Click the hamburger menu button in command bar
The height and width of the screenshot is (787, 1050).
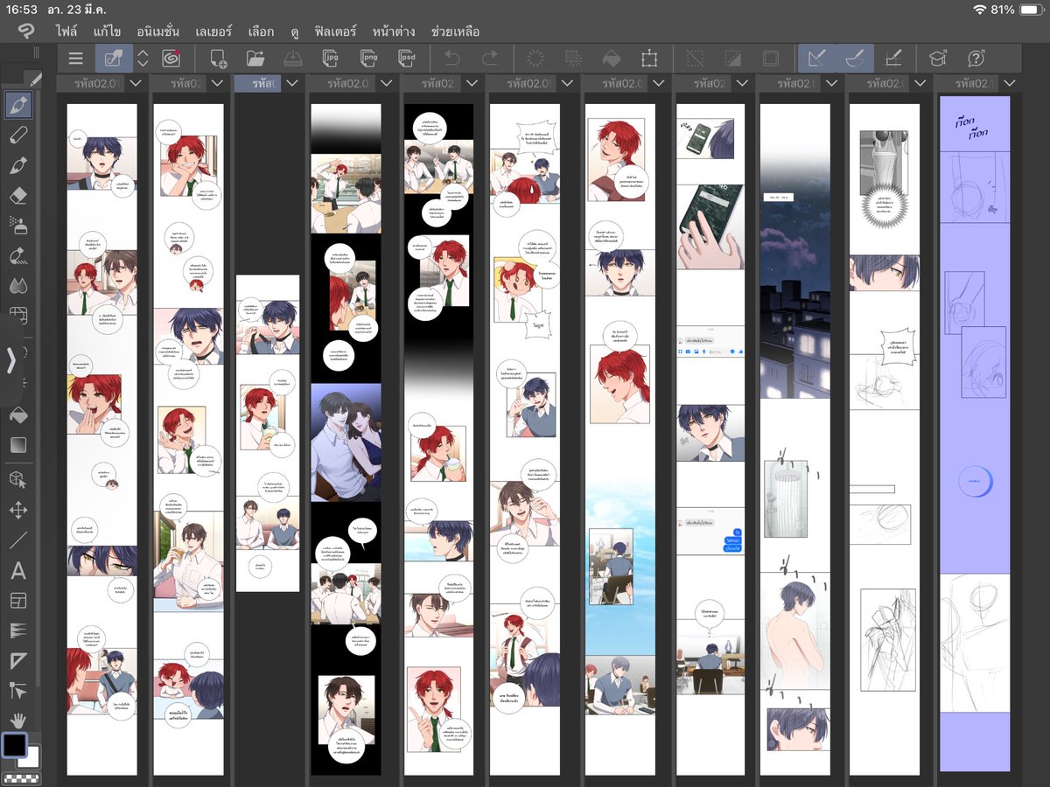tap(76, 59)
